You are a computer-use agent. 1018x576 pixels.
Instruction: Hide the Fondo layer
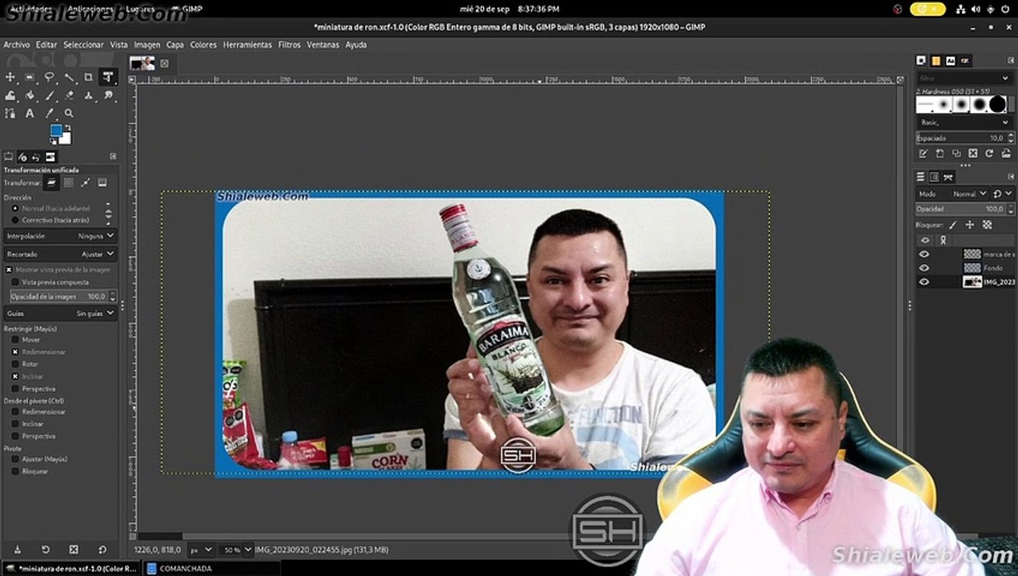924,268
